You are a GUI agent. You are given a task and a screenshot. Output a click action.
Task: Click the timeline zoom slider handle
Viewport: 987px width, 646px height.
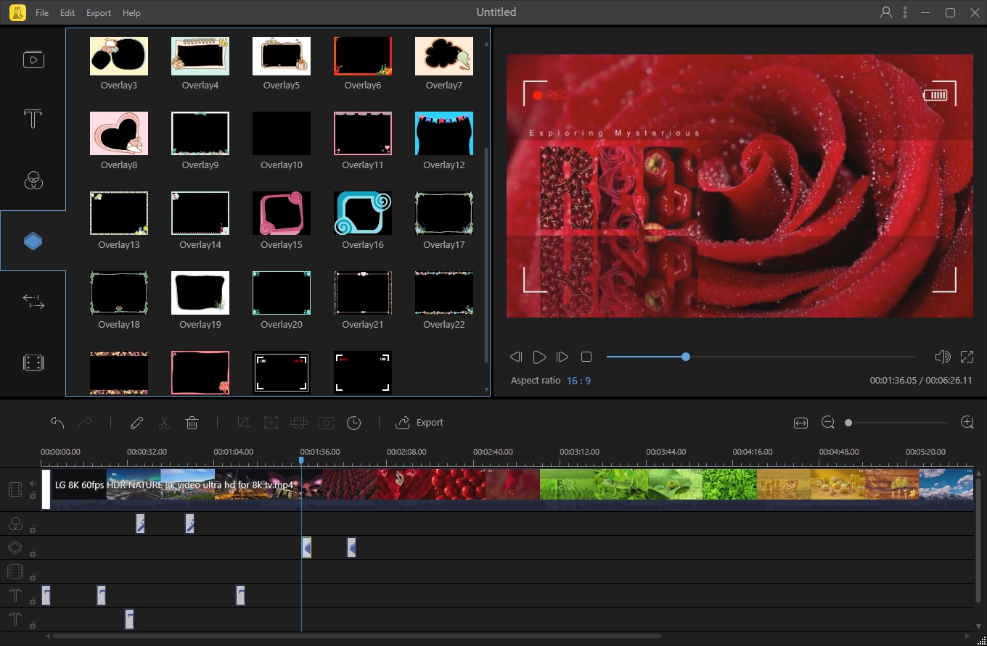[848, 423]
